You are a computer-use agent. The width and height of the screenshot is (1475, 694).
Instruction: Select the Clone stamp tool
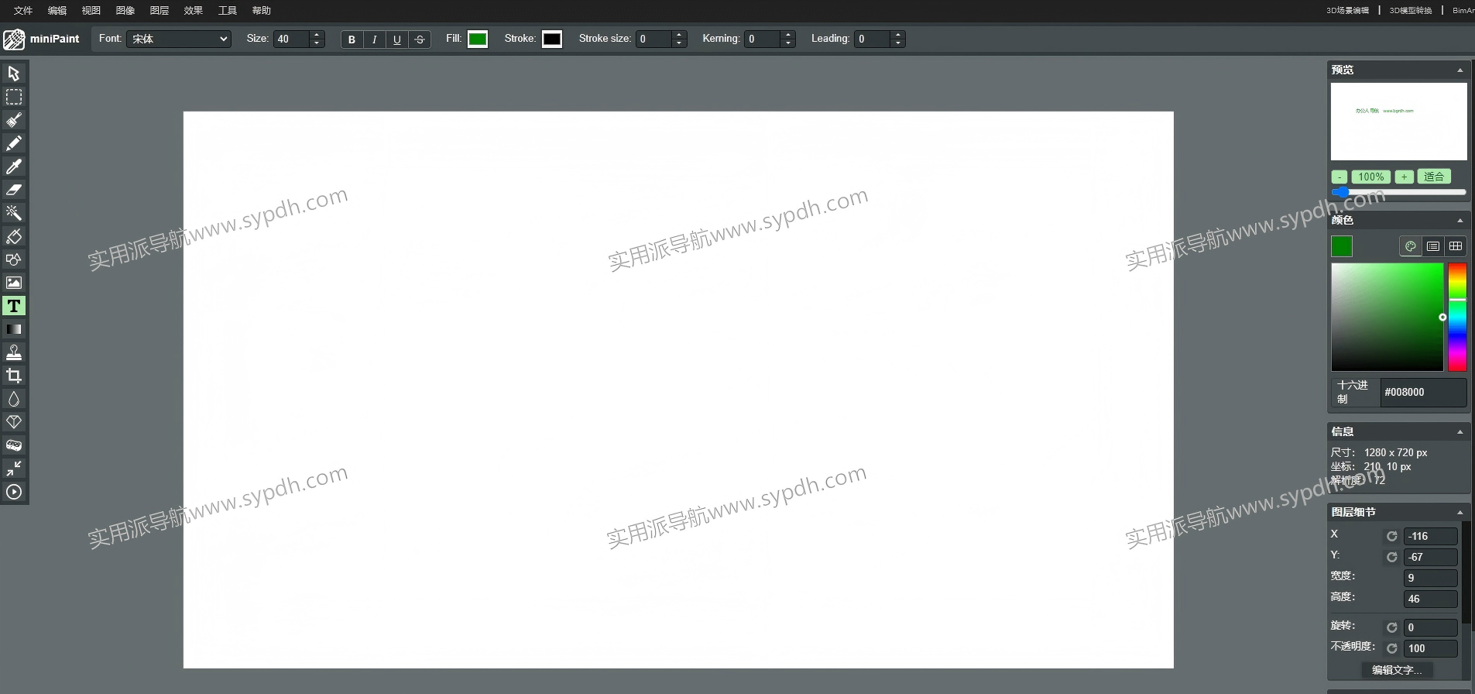pos(14,352)
